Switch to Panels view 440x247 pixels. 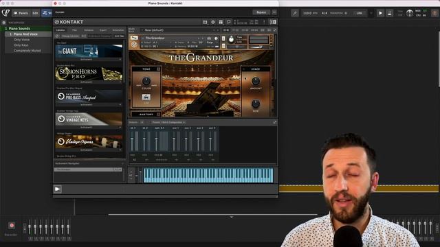pyautogui.click(x=21, y=13)
